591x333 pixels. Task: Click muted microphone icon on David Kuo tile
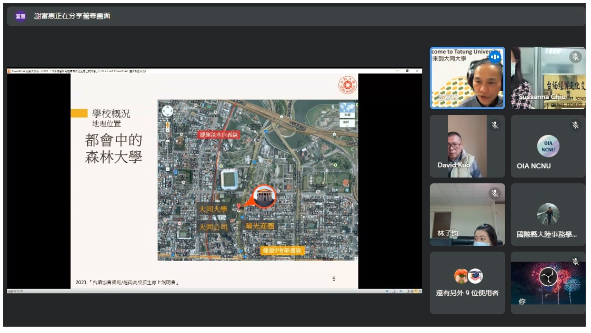click(495, 126)
